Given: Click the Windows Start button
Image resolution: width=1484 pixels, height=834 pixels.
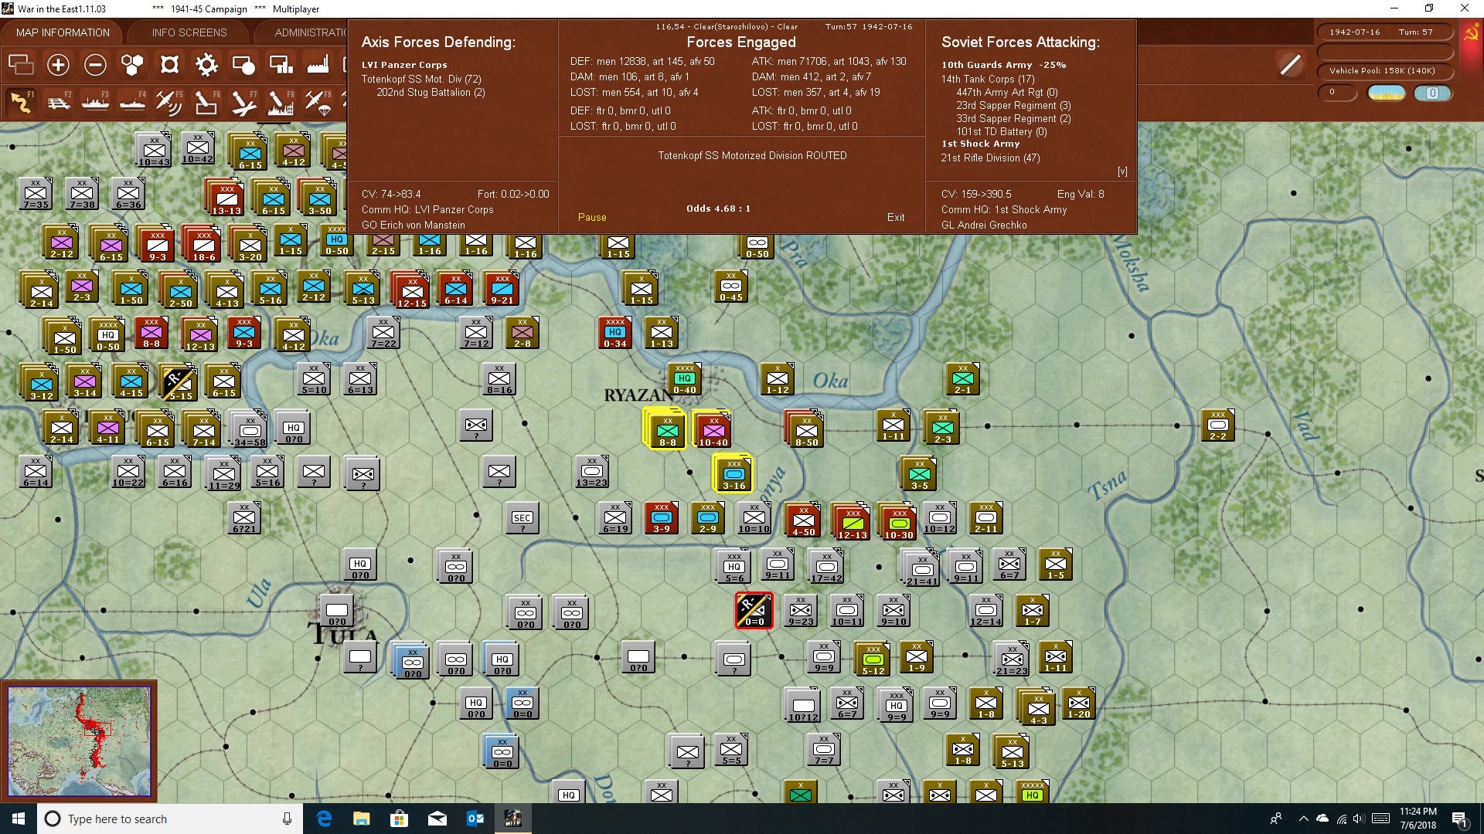Looking at the screenshot, I should (19, 819).
